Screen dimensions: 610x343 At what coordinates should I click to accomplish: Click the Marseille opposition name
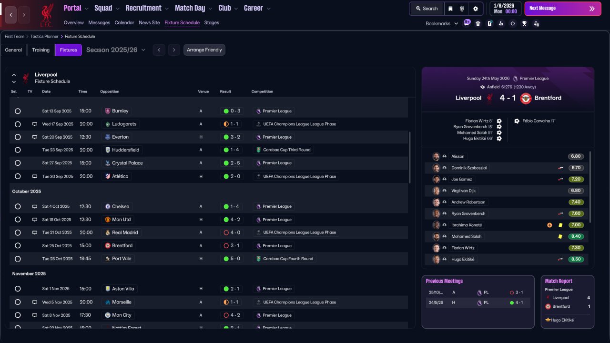pyautogui.click(x=122, y=302)
